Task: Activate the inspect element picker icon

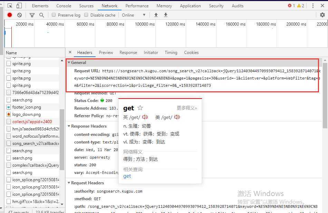Action: click(10, 6)
